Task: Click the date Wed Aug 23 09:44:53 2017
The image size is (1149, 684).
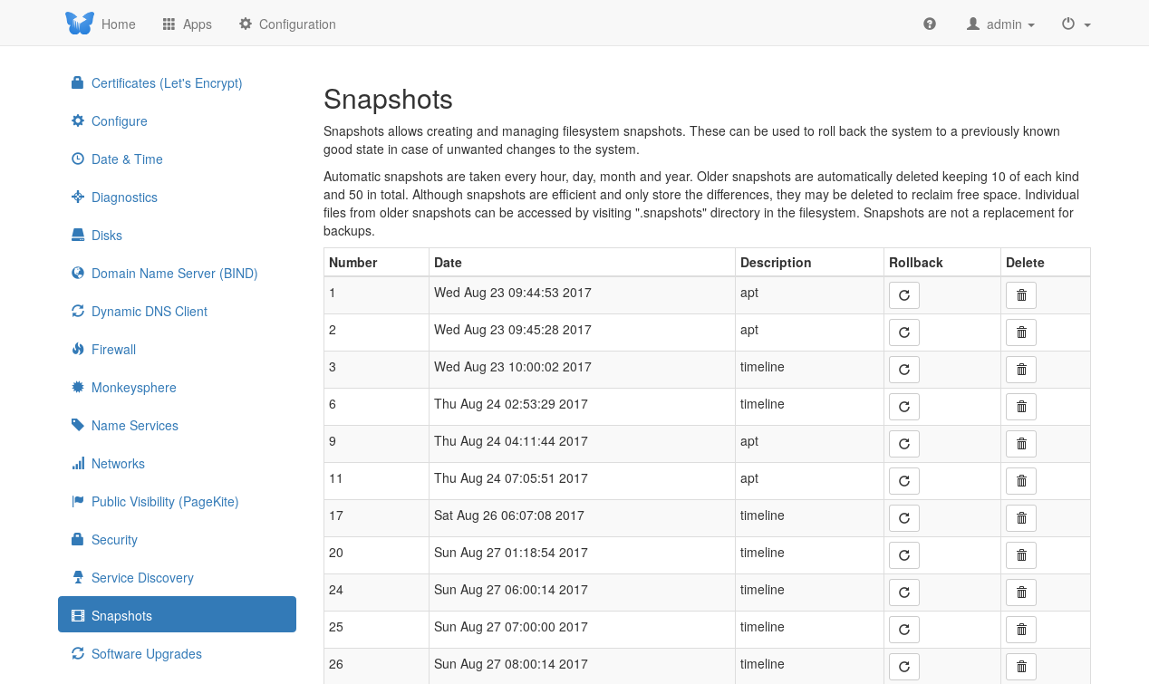Action: (x=513, y=293)
